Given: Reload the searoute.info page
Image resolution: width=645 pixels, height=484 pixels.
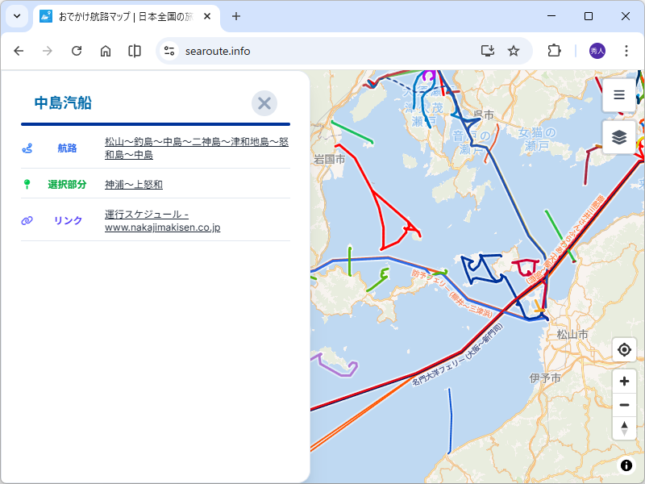Looking at the screenshot, I should point(77,50).
